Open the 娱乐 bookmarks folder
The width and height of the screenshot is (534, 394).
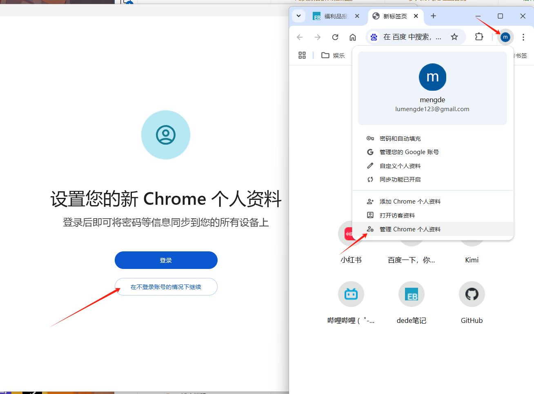click(x=333, y=55)
